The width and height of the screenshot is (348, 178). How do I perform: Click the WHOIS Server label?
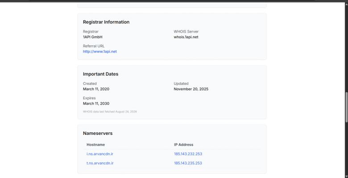186,32
